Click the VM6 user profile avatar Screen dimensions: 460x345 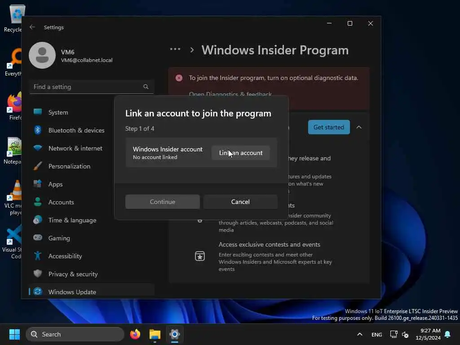click(42, 55)
